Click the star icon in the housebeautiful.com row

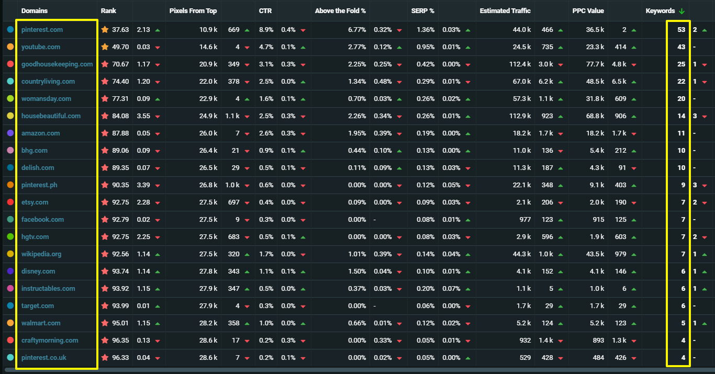point(105,116)
